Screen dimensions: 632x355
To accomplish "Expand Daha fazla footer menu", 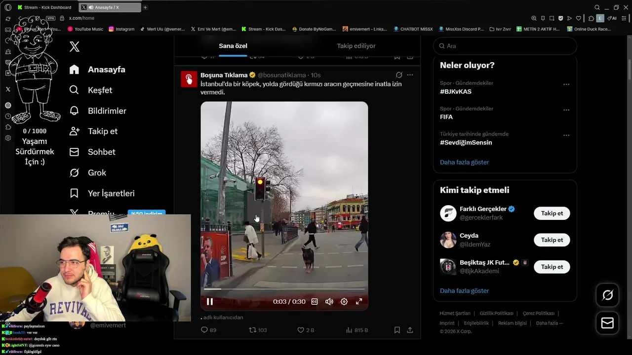I will pyautogui.click(x=550, y=323).
